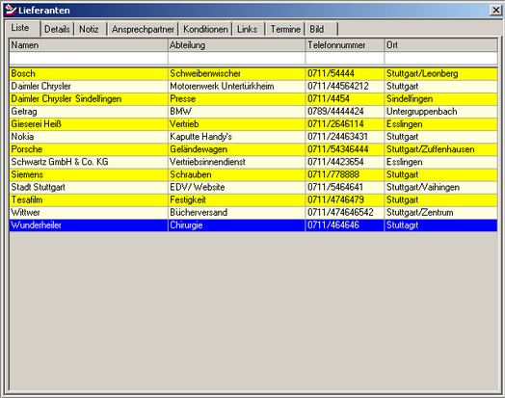Click the Vertriebsinnendienst cell

click(236, 162)
